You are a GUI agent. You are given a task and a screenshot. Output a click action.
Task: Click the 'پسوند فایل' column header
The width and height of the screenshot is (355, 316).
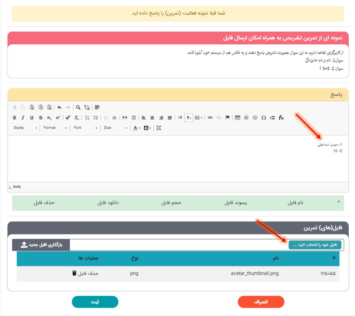[236, 203]
